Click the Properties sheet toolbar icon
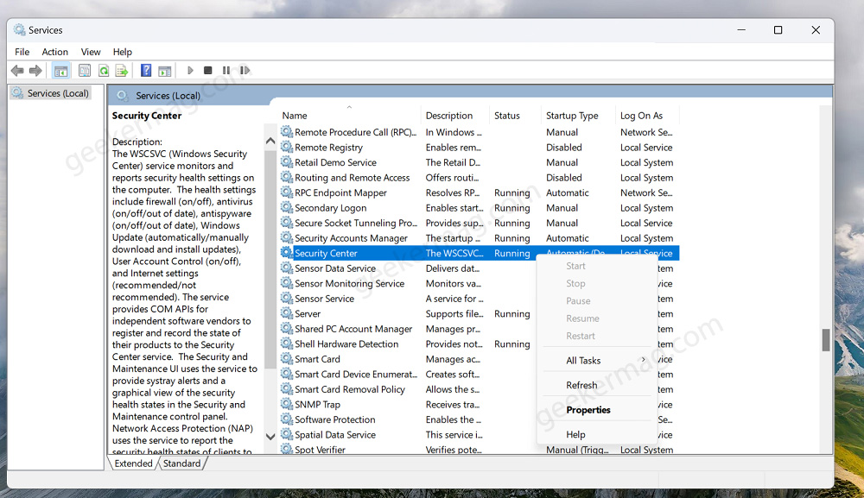864x498 pixels. click(x=85, y=71)
